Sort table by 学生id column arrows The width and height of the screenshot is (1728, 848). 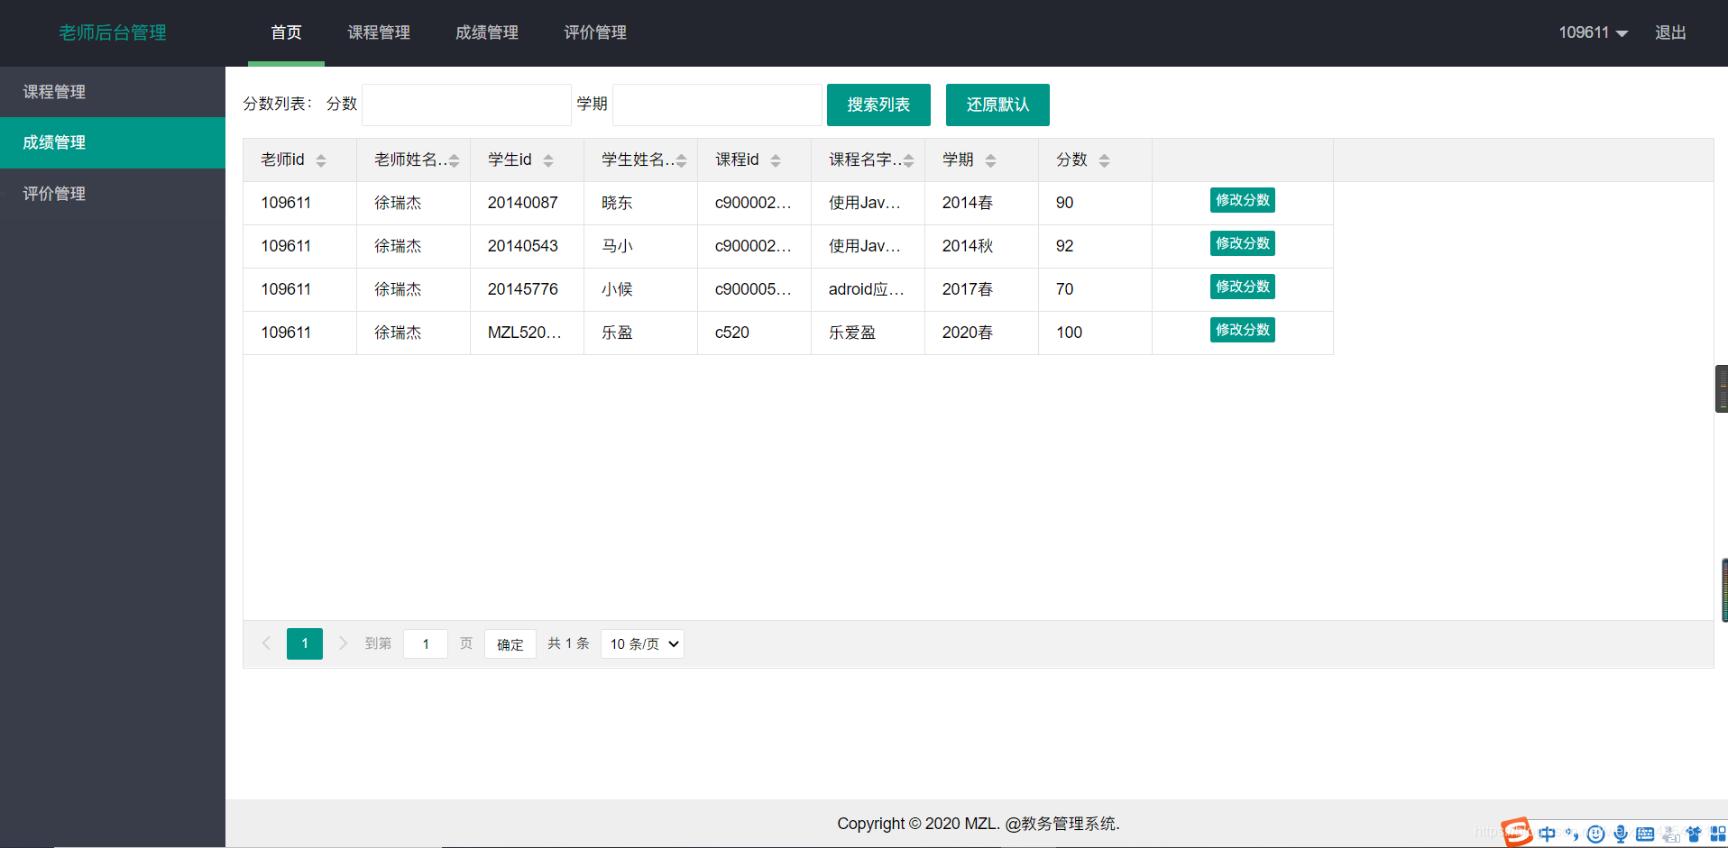coord(548,160)
